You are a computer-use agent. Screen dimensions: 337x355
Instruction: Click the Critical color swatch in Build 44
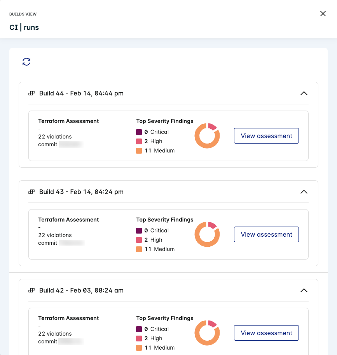tap(139, 132)
